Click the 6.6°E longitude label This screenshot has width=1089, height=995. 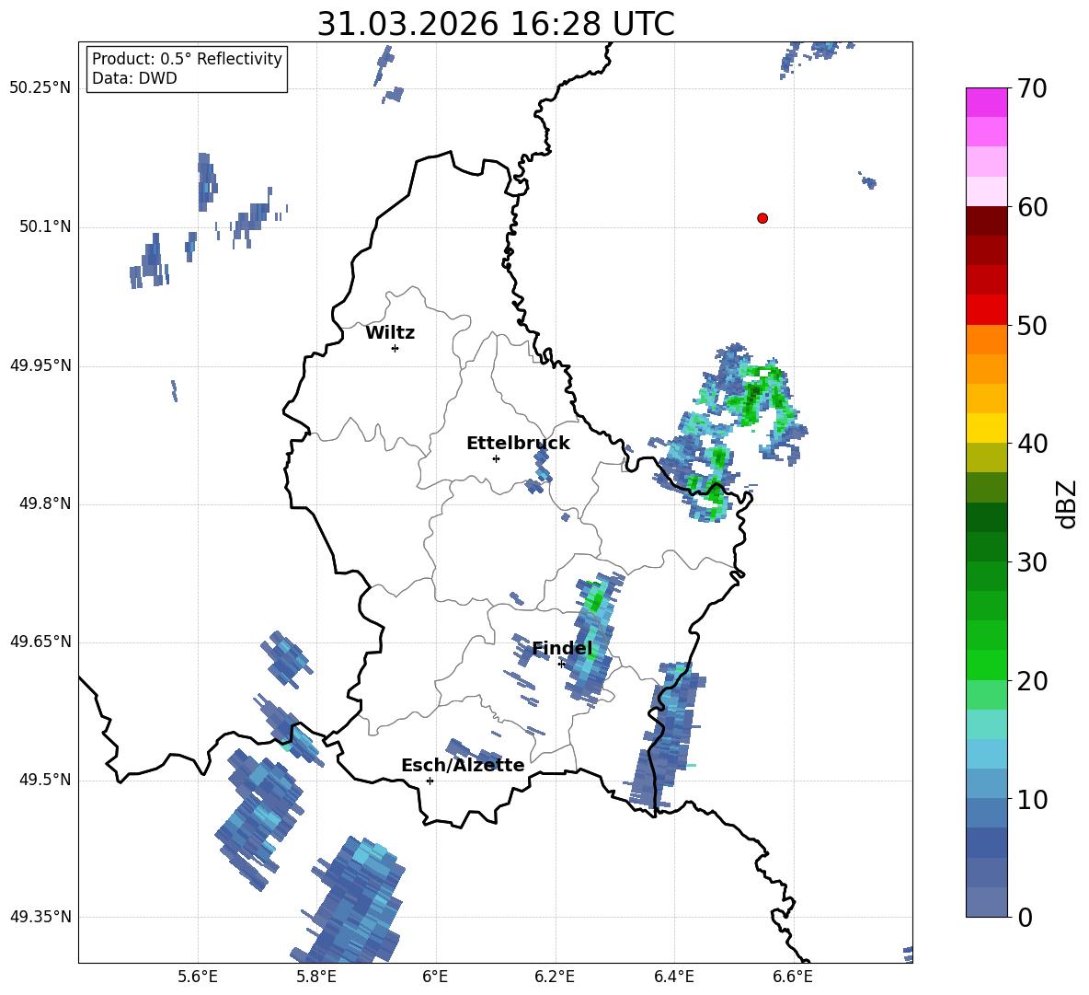pos(793,977)
